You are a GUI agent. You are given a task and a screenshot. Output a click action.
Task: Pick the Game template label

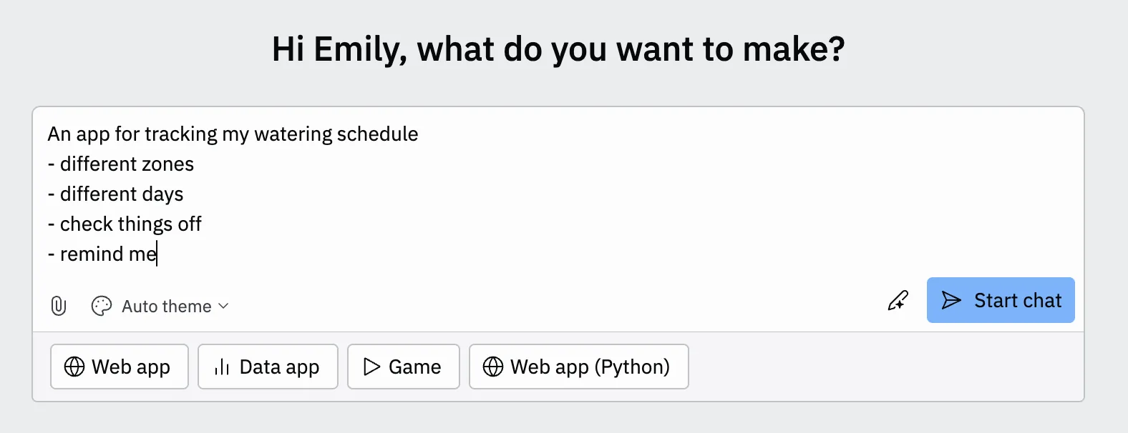(414, 367)
